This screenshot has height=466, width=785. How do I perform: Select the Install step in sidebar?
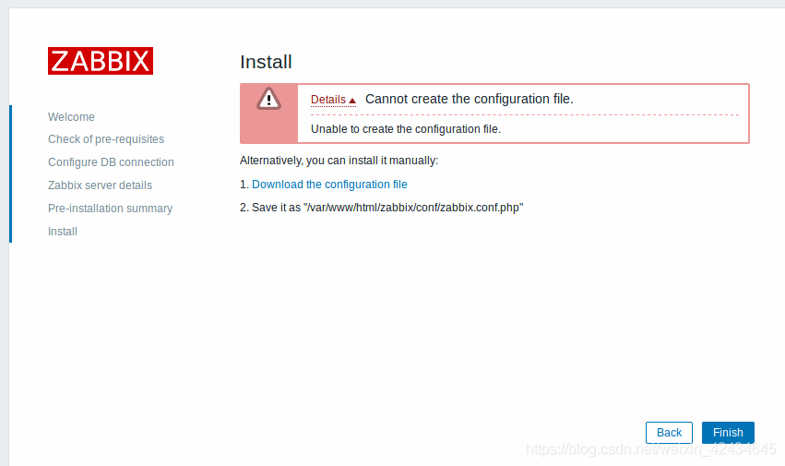(63, 232)
